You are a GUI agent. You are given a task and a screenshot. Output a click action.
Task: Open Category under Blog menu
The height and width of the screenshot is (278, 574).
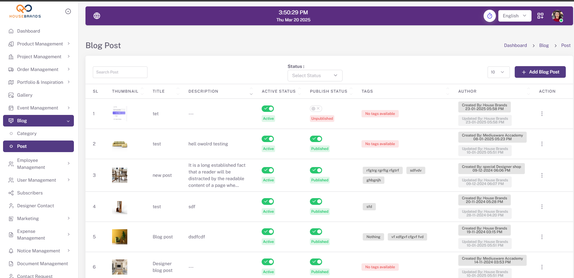pyautogui.click(x=27, y=134)
